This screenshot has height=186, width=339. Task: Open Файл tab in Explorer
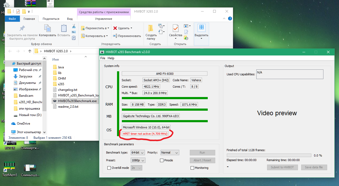(x=12, y=19)
